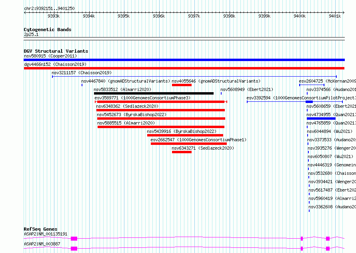Open nsv5617487 (Ebert) label
This screenshot has height=253, width=356.
point(332,190)
